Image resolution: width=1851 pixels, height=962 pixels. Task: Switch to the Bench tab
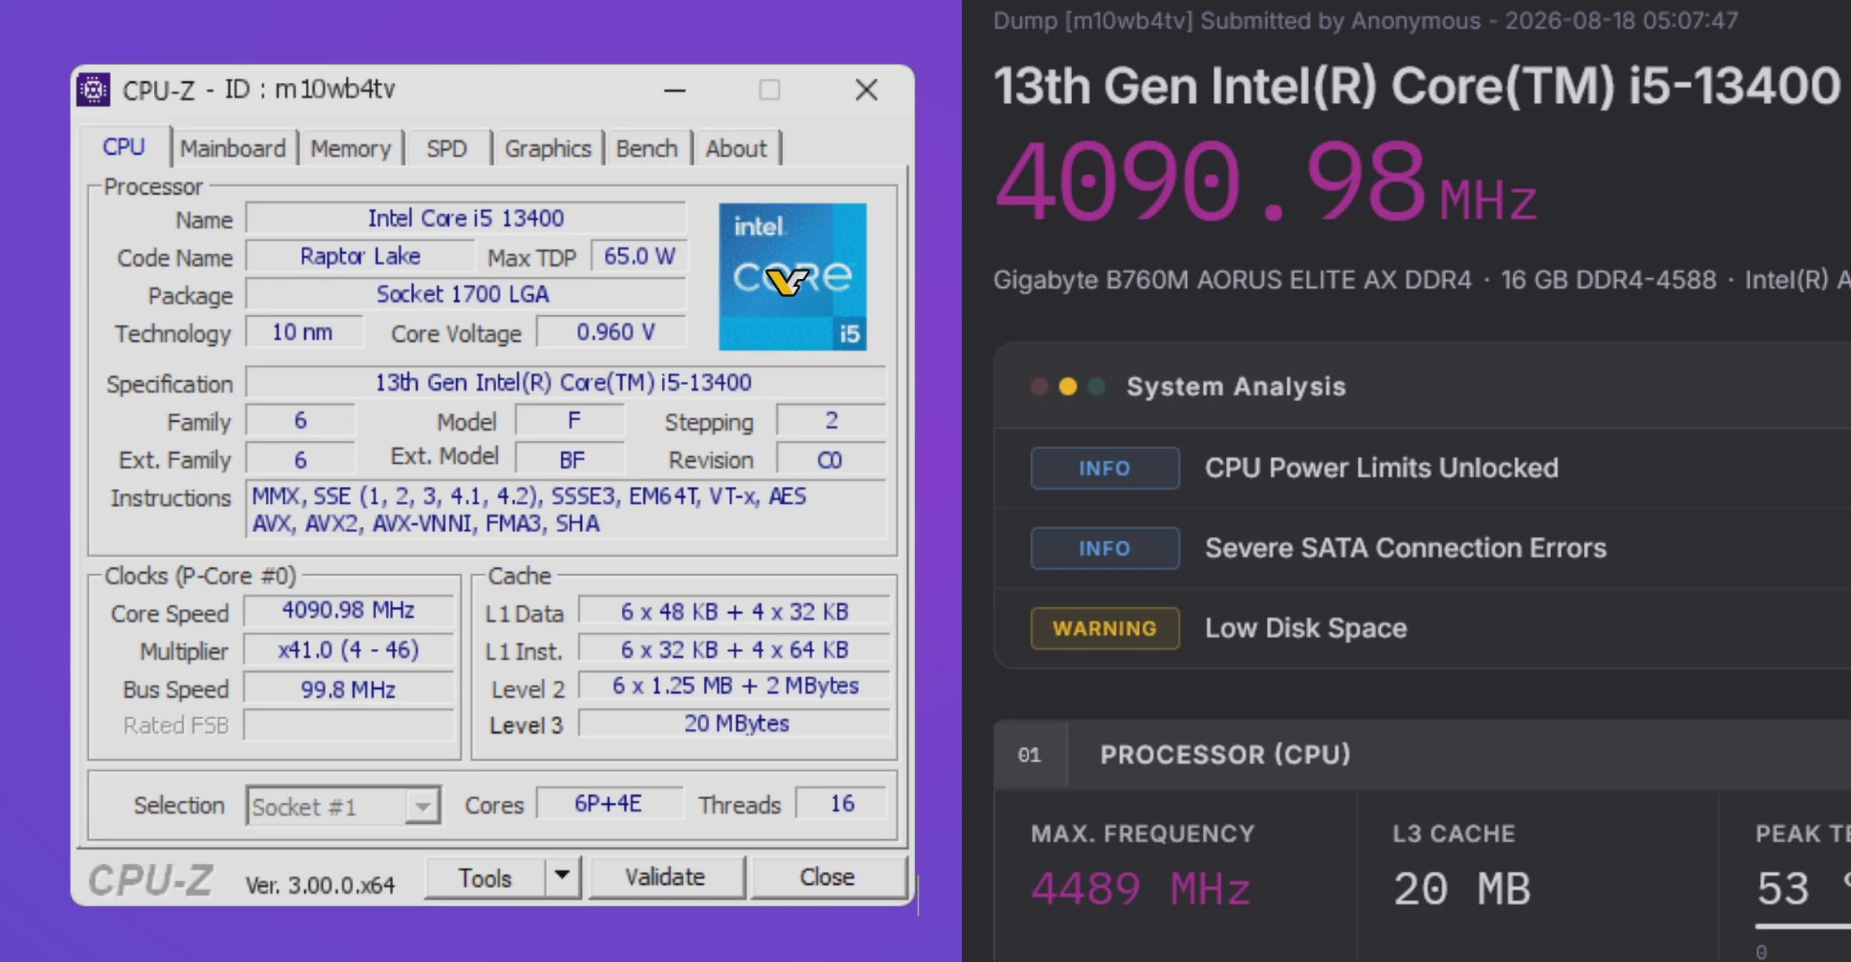647,148
